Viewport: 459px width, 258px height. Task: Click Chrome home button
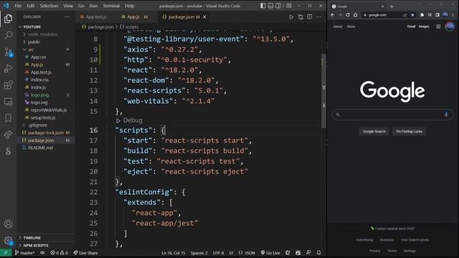(356, 15)
